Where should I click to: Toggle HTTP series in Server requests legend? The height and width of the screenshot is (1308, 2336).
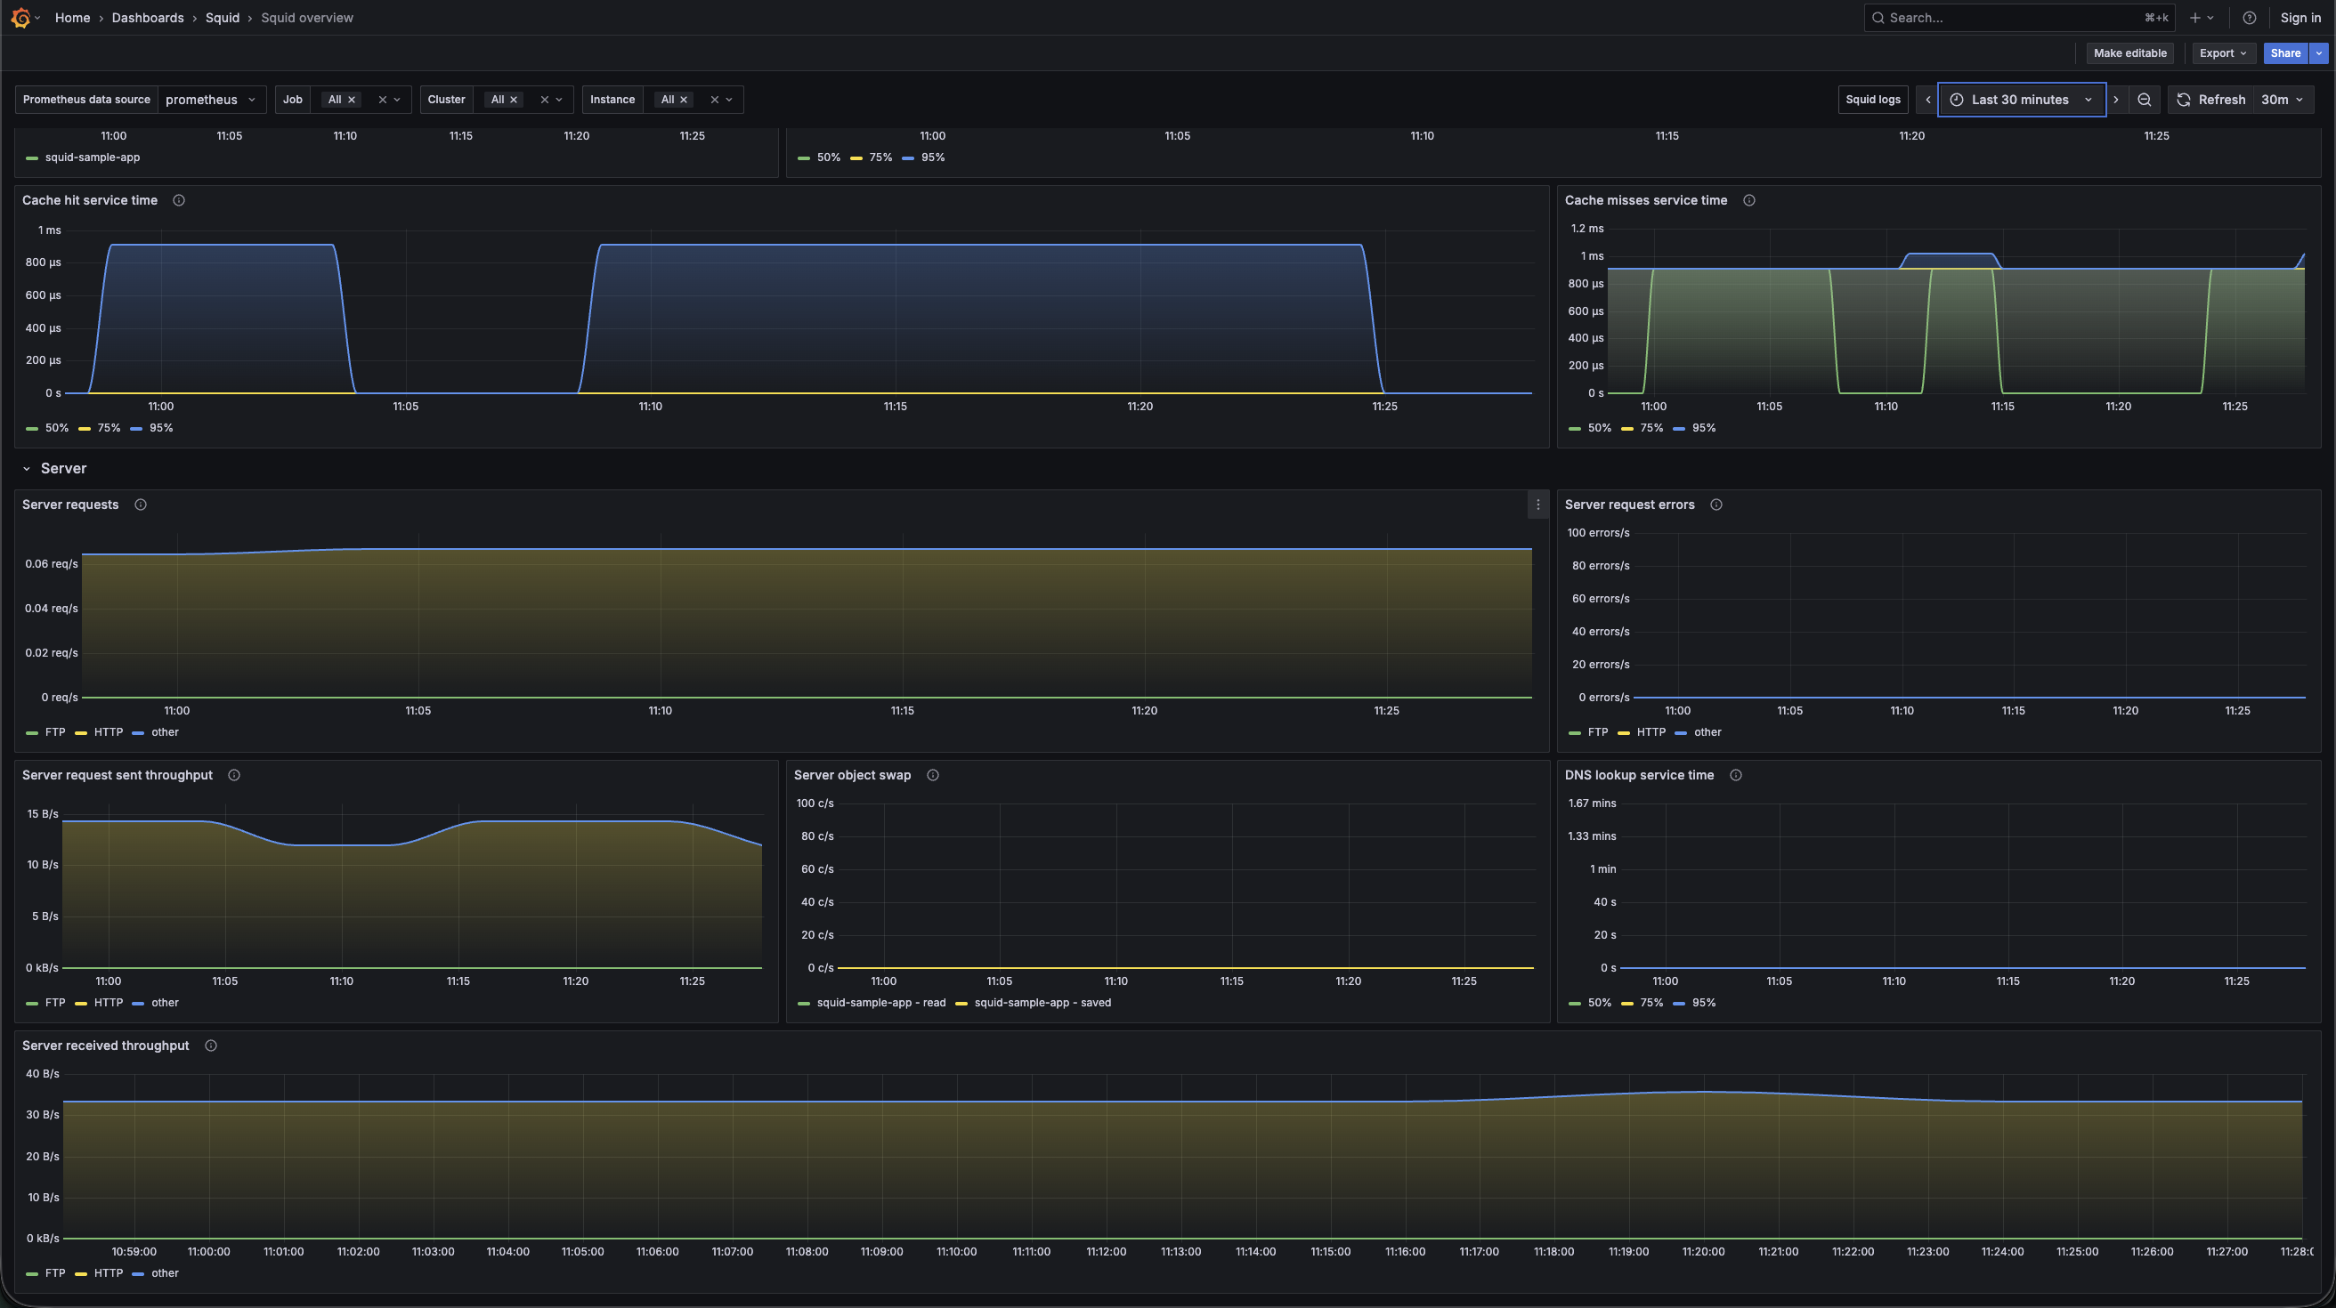pyautogui.click(x=108, y=732)
